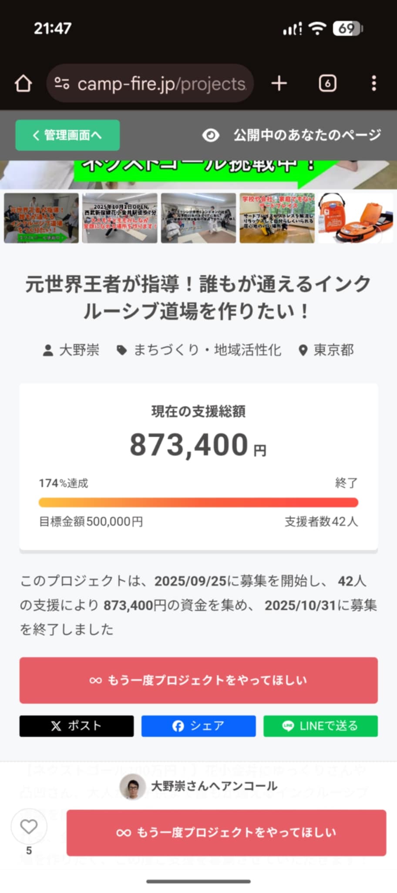The image size is (397, 893).
Task: Tap the heart like icon
Action: (x=29, y=826)
